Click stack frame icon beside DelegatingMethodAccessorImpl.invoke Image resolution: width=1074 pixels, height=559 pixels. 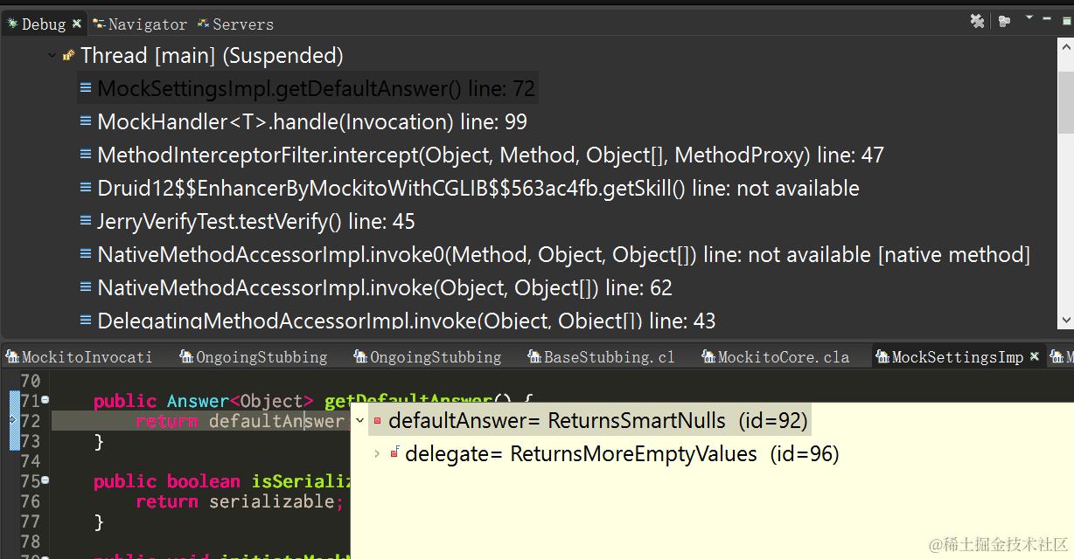coord(86,321)
